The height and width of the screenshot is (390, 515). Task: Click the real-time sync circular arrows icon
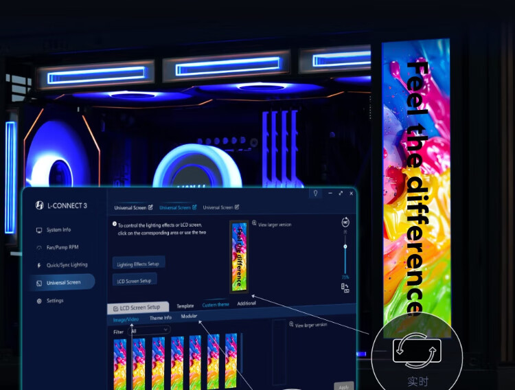(417, 352)
